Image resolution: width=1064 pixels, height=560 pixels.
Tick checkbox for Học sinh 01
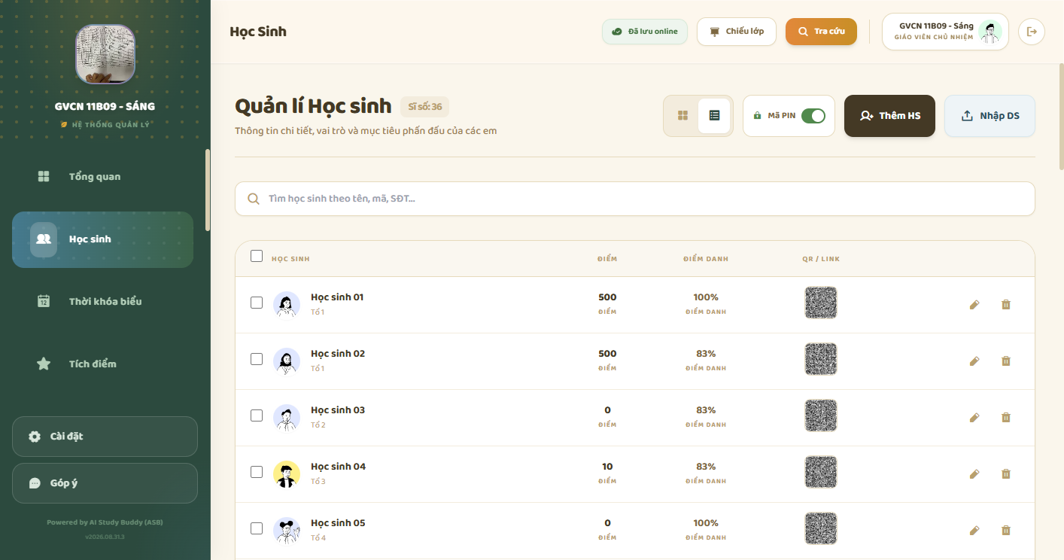pyautogui.click(x=257, y=303)
